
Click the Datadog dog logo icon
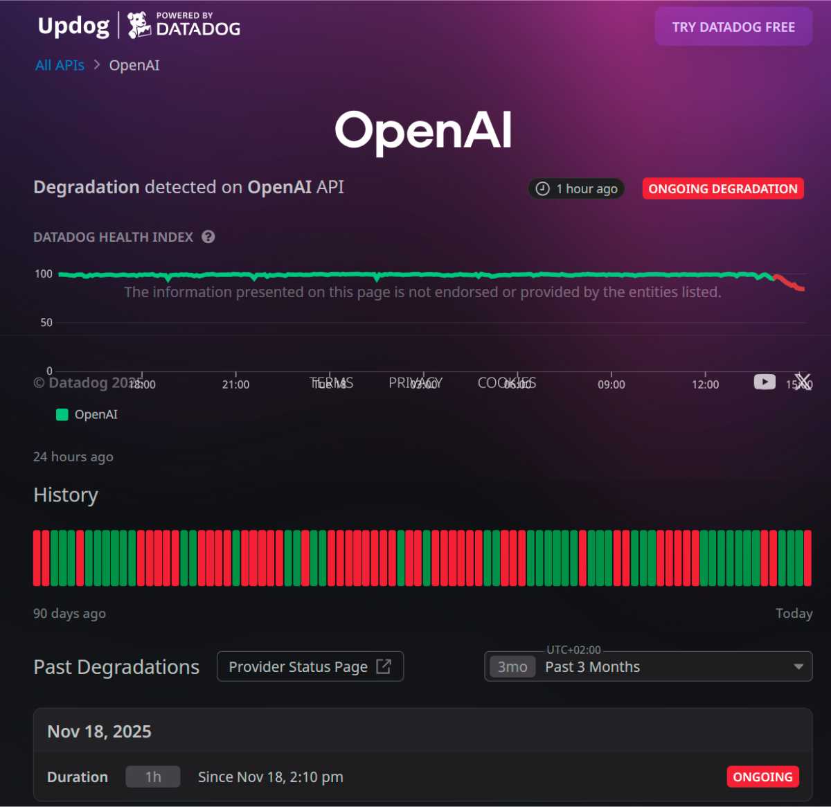point(139,25)
